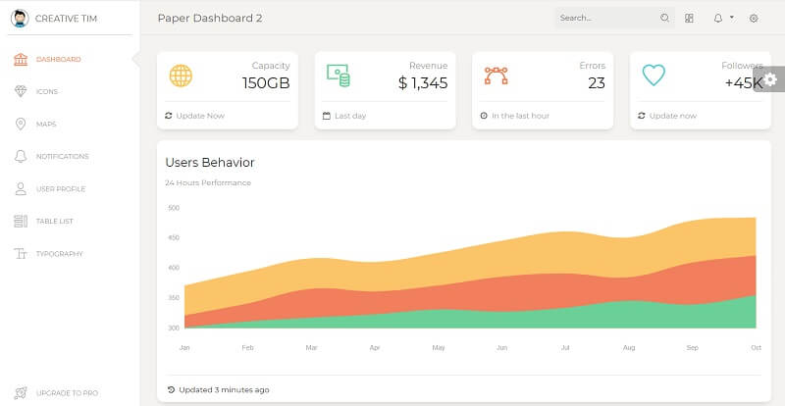Click the Capacity globe icon

181,76
